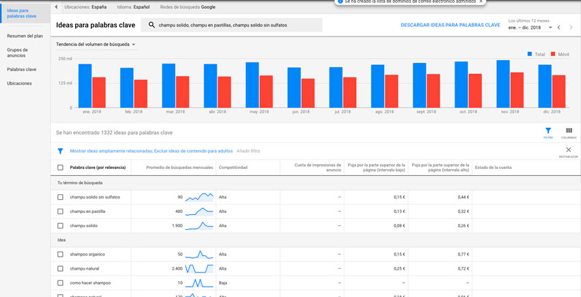The image size is (581, 297).
Task: Click the 0,44 € bid value
Action: [x=463, y=197]
